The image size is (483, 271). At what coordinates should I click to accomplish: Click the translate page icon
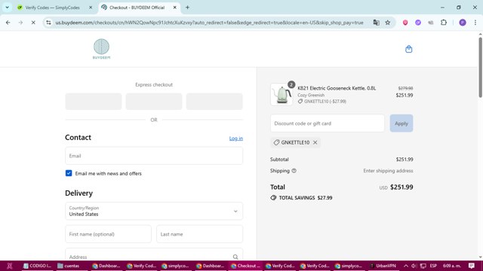tap(376, 23)
